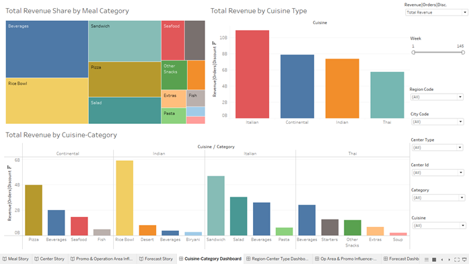The width and height of the screenshot is (469, 264).
Task: Select the Other Snacks treemap block
Action: click(174, 75)
